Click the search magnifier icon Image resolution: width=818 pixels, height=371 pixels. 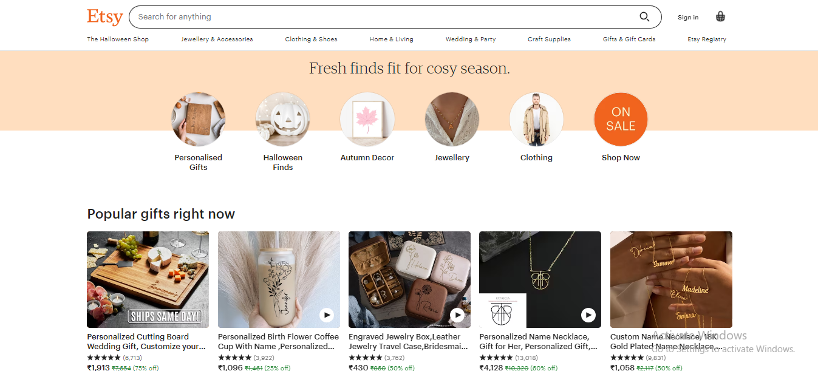(x=644, y=17)
